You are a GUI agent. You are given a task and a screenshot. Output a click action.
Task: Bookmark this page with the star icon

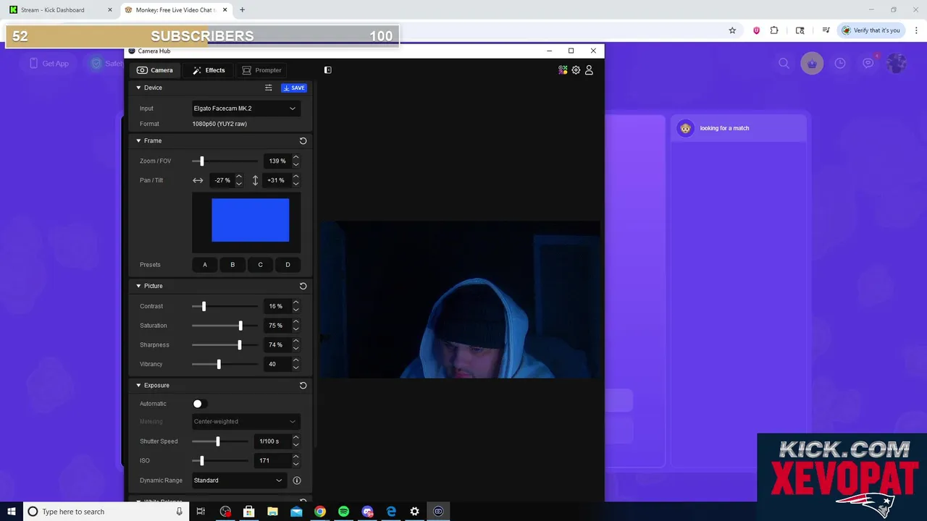[x=732, y=30]
